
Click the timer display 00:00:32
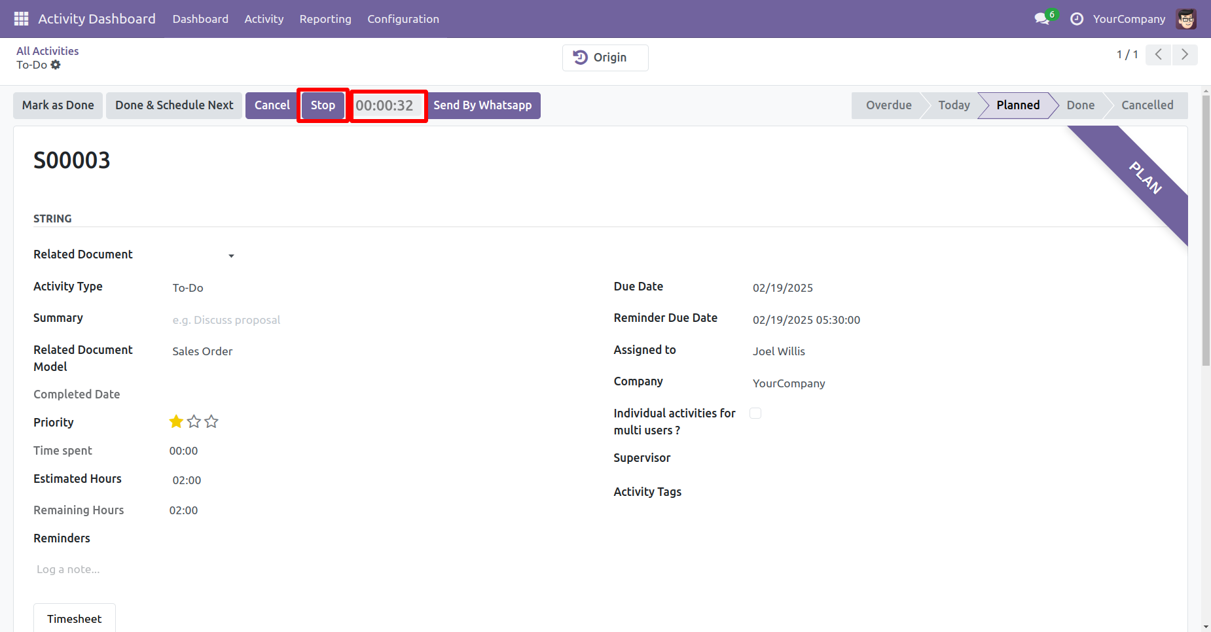coord(384,105)
